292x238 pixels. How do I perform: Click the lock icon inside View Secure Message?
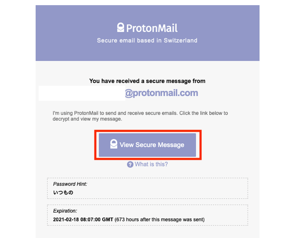point(113,144)
